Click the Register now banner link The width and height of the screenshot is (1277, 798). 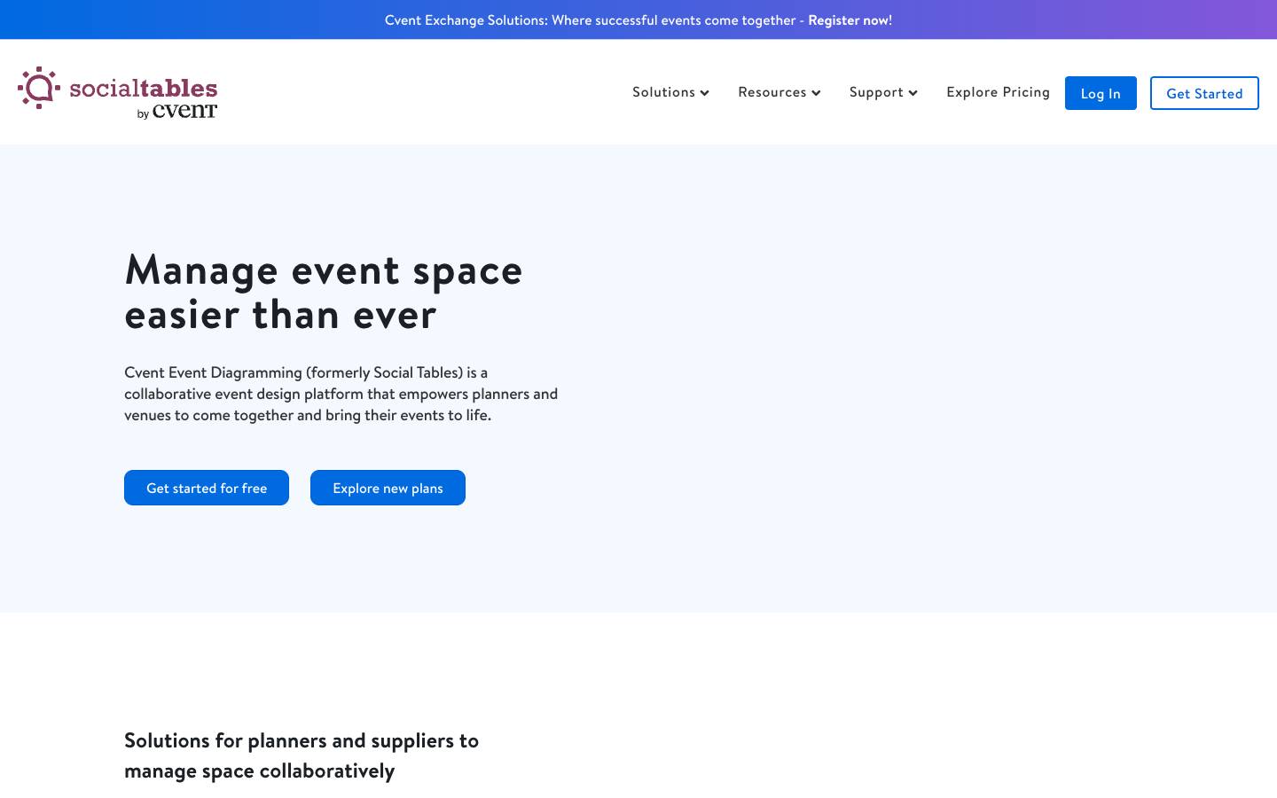pyautogui.click(x=850, y=20)
